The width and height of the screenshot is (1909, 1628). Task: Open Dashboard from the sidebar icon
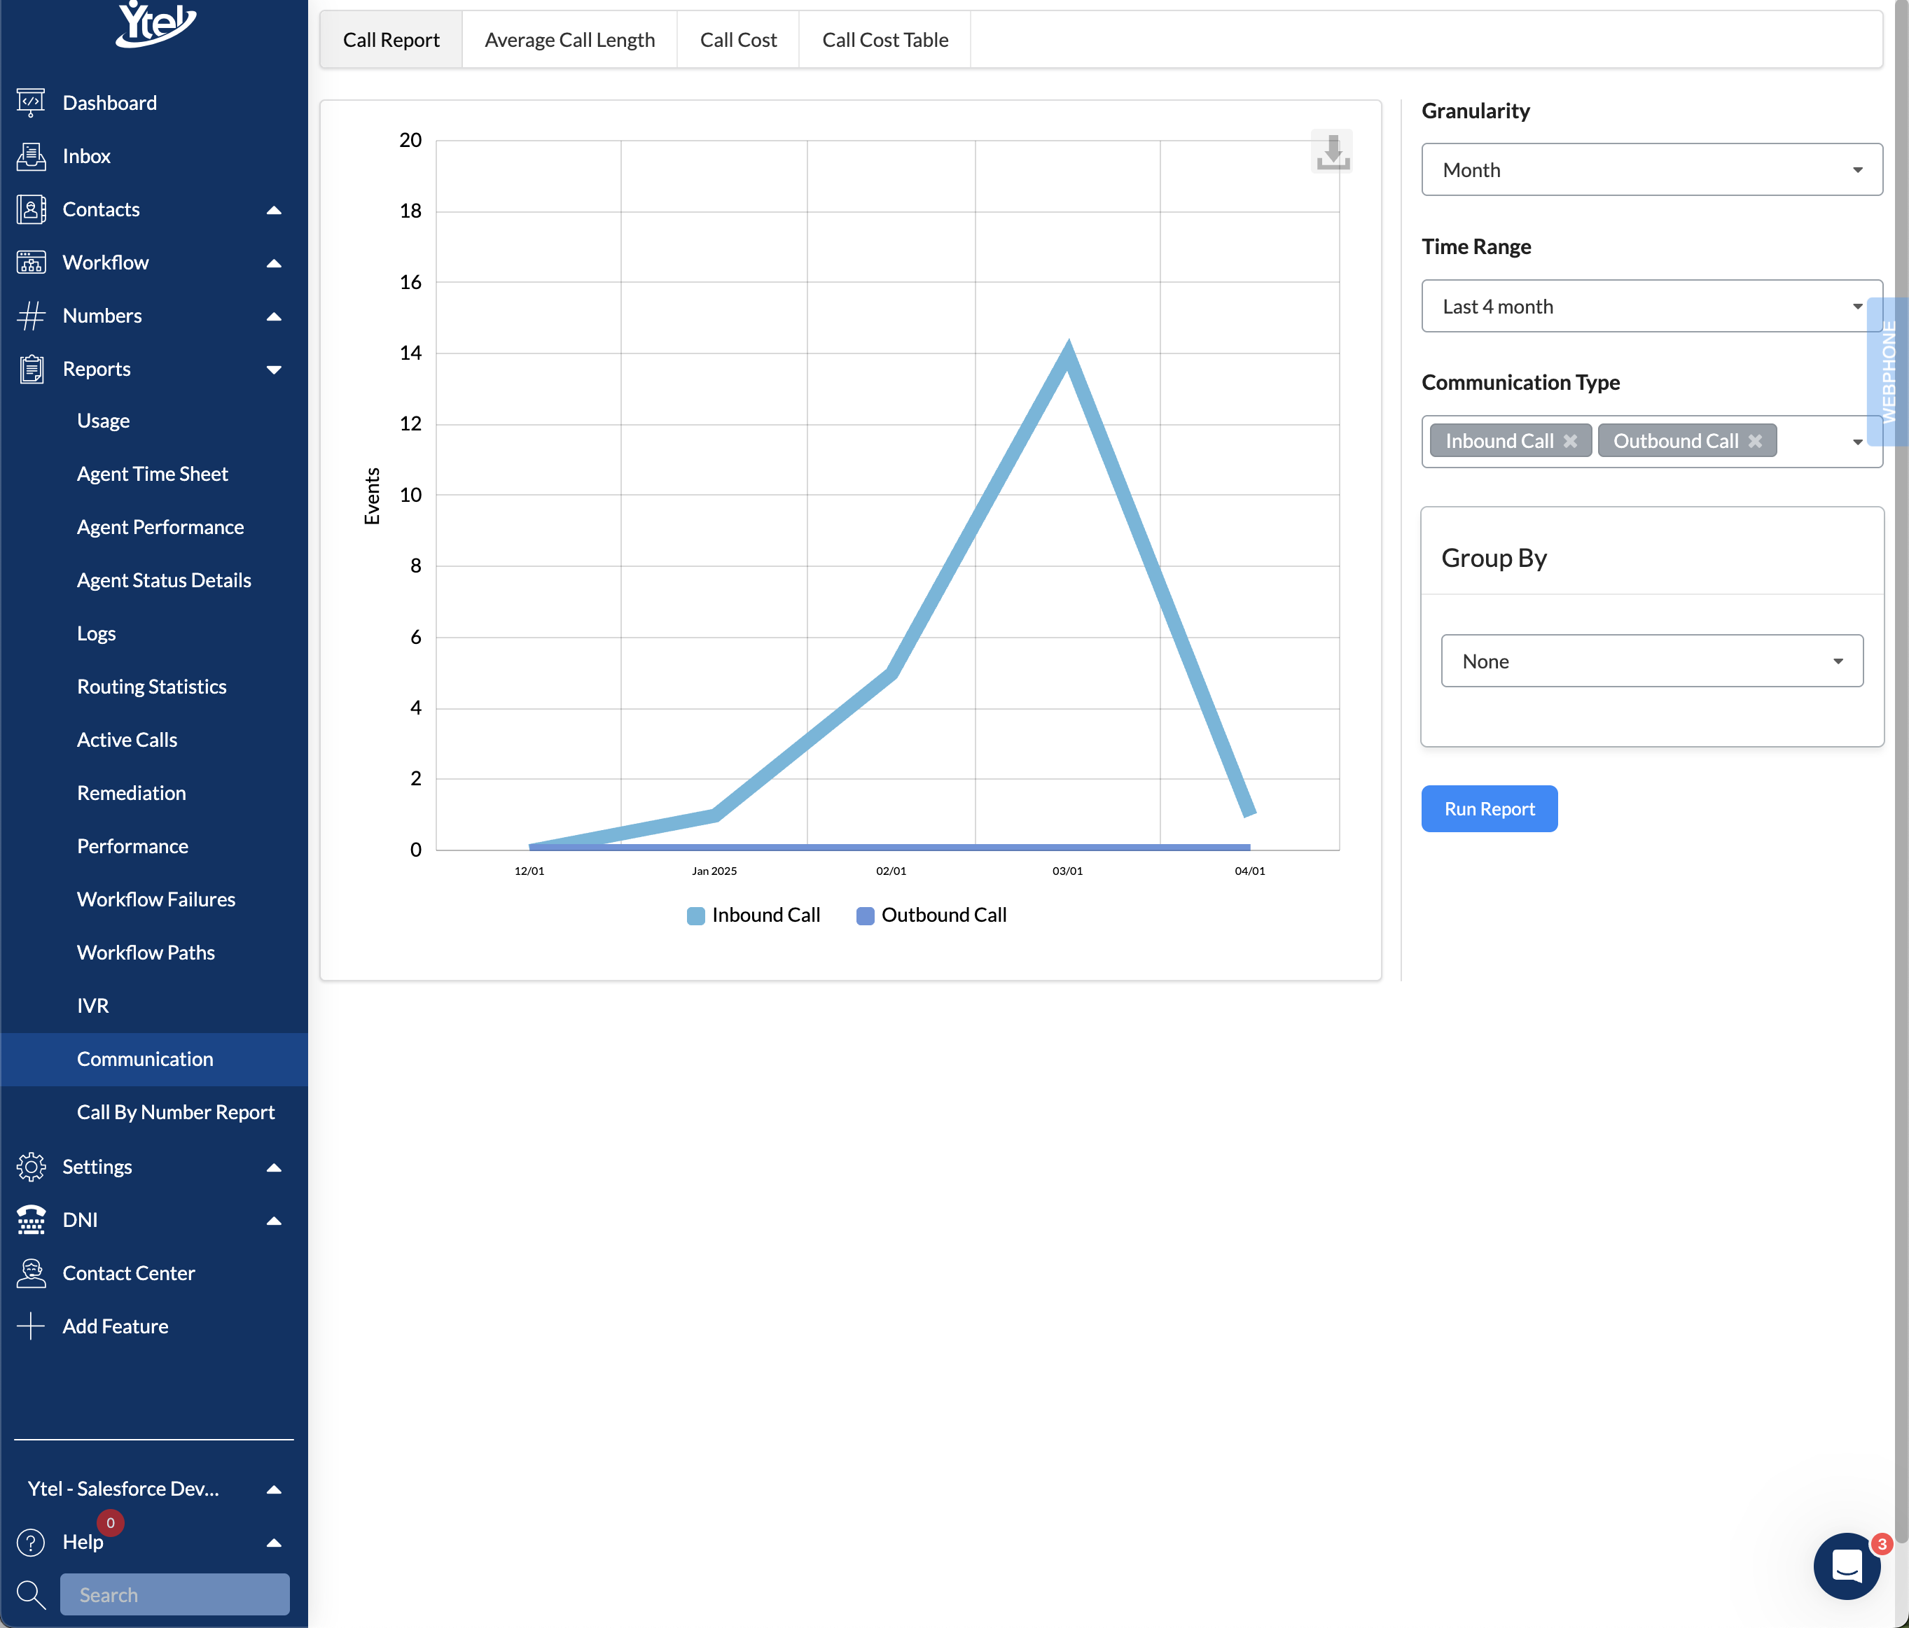(x=30, y=102)
